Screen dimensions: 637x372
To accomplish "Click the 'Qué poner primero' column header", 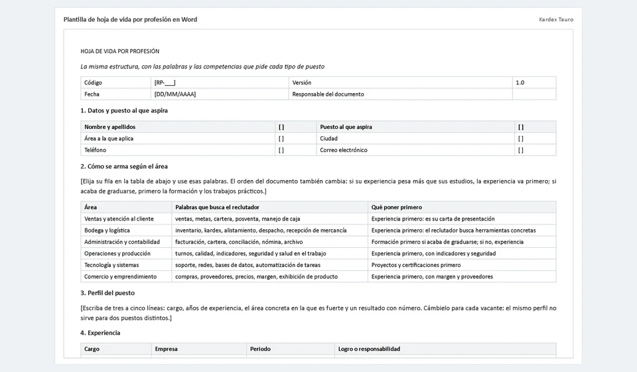I will pos(462,207).
